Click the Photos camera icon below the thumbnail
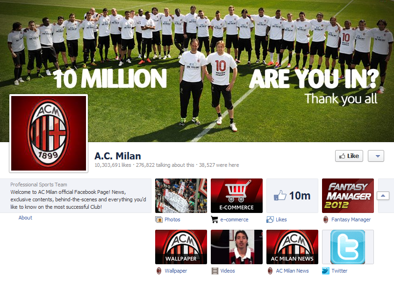 [159, 219]
